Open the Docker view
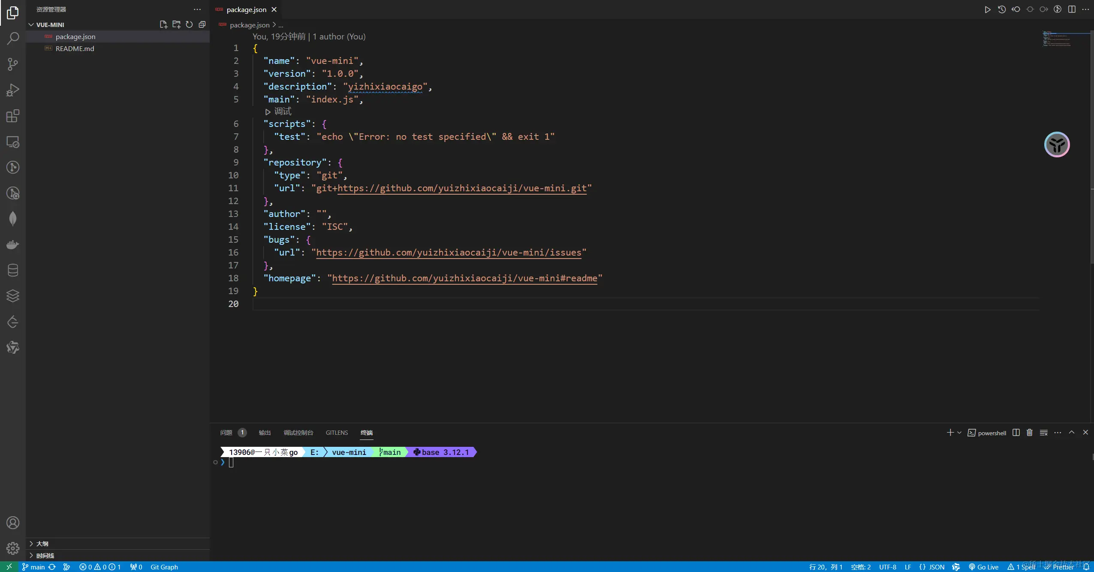 (x=13, y=244)
